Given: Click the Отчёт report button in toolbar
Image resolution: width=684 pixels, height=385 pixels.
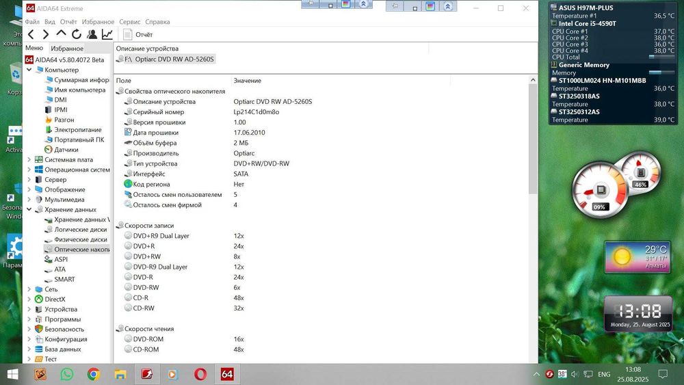Looking at the screenshot, I should (138, 34).
